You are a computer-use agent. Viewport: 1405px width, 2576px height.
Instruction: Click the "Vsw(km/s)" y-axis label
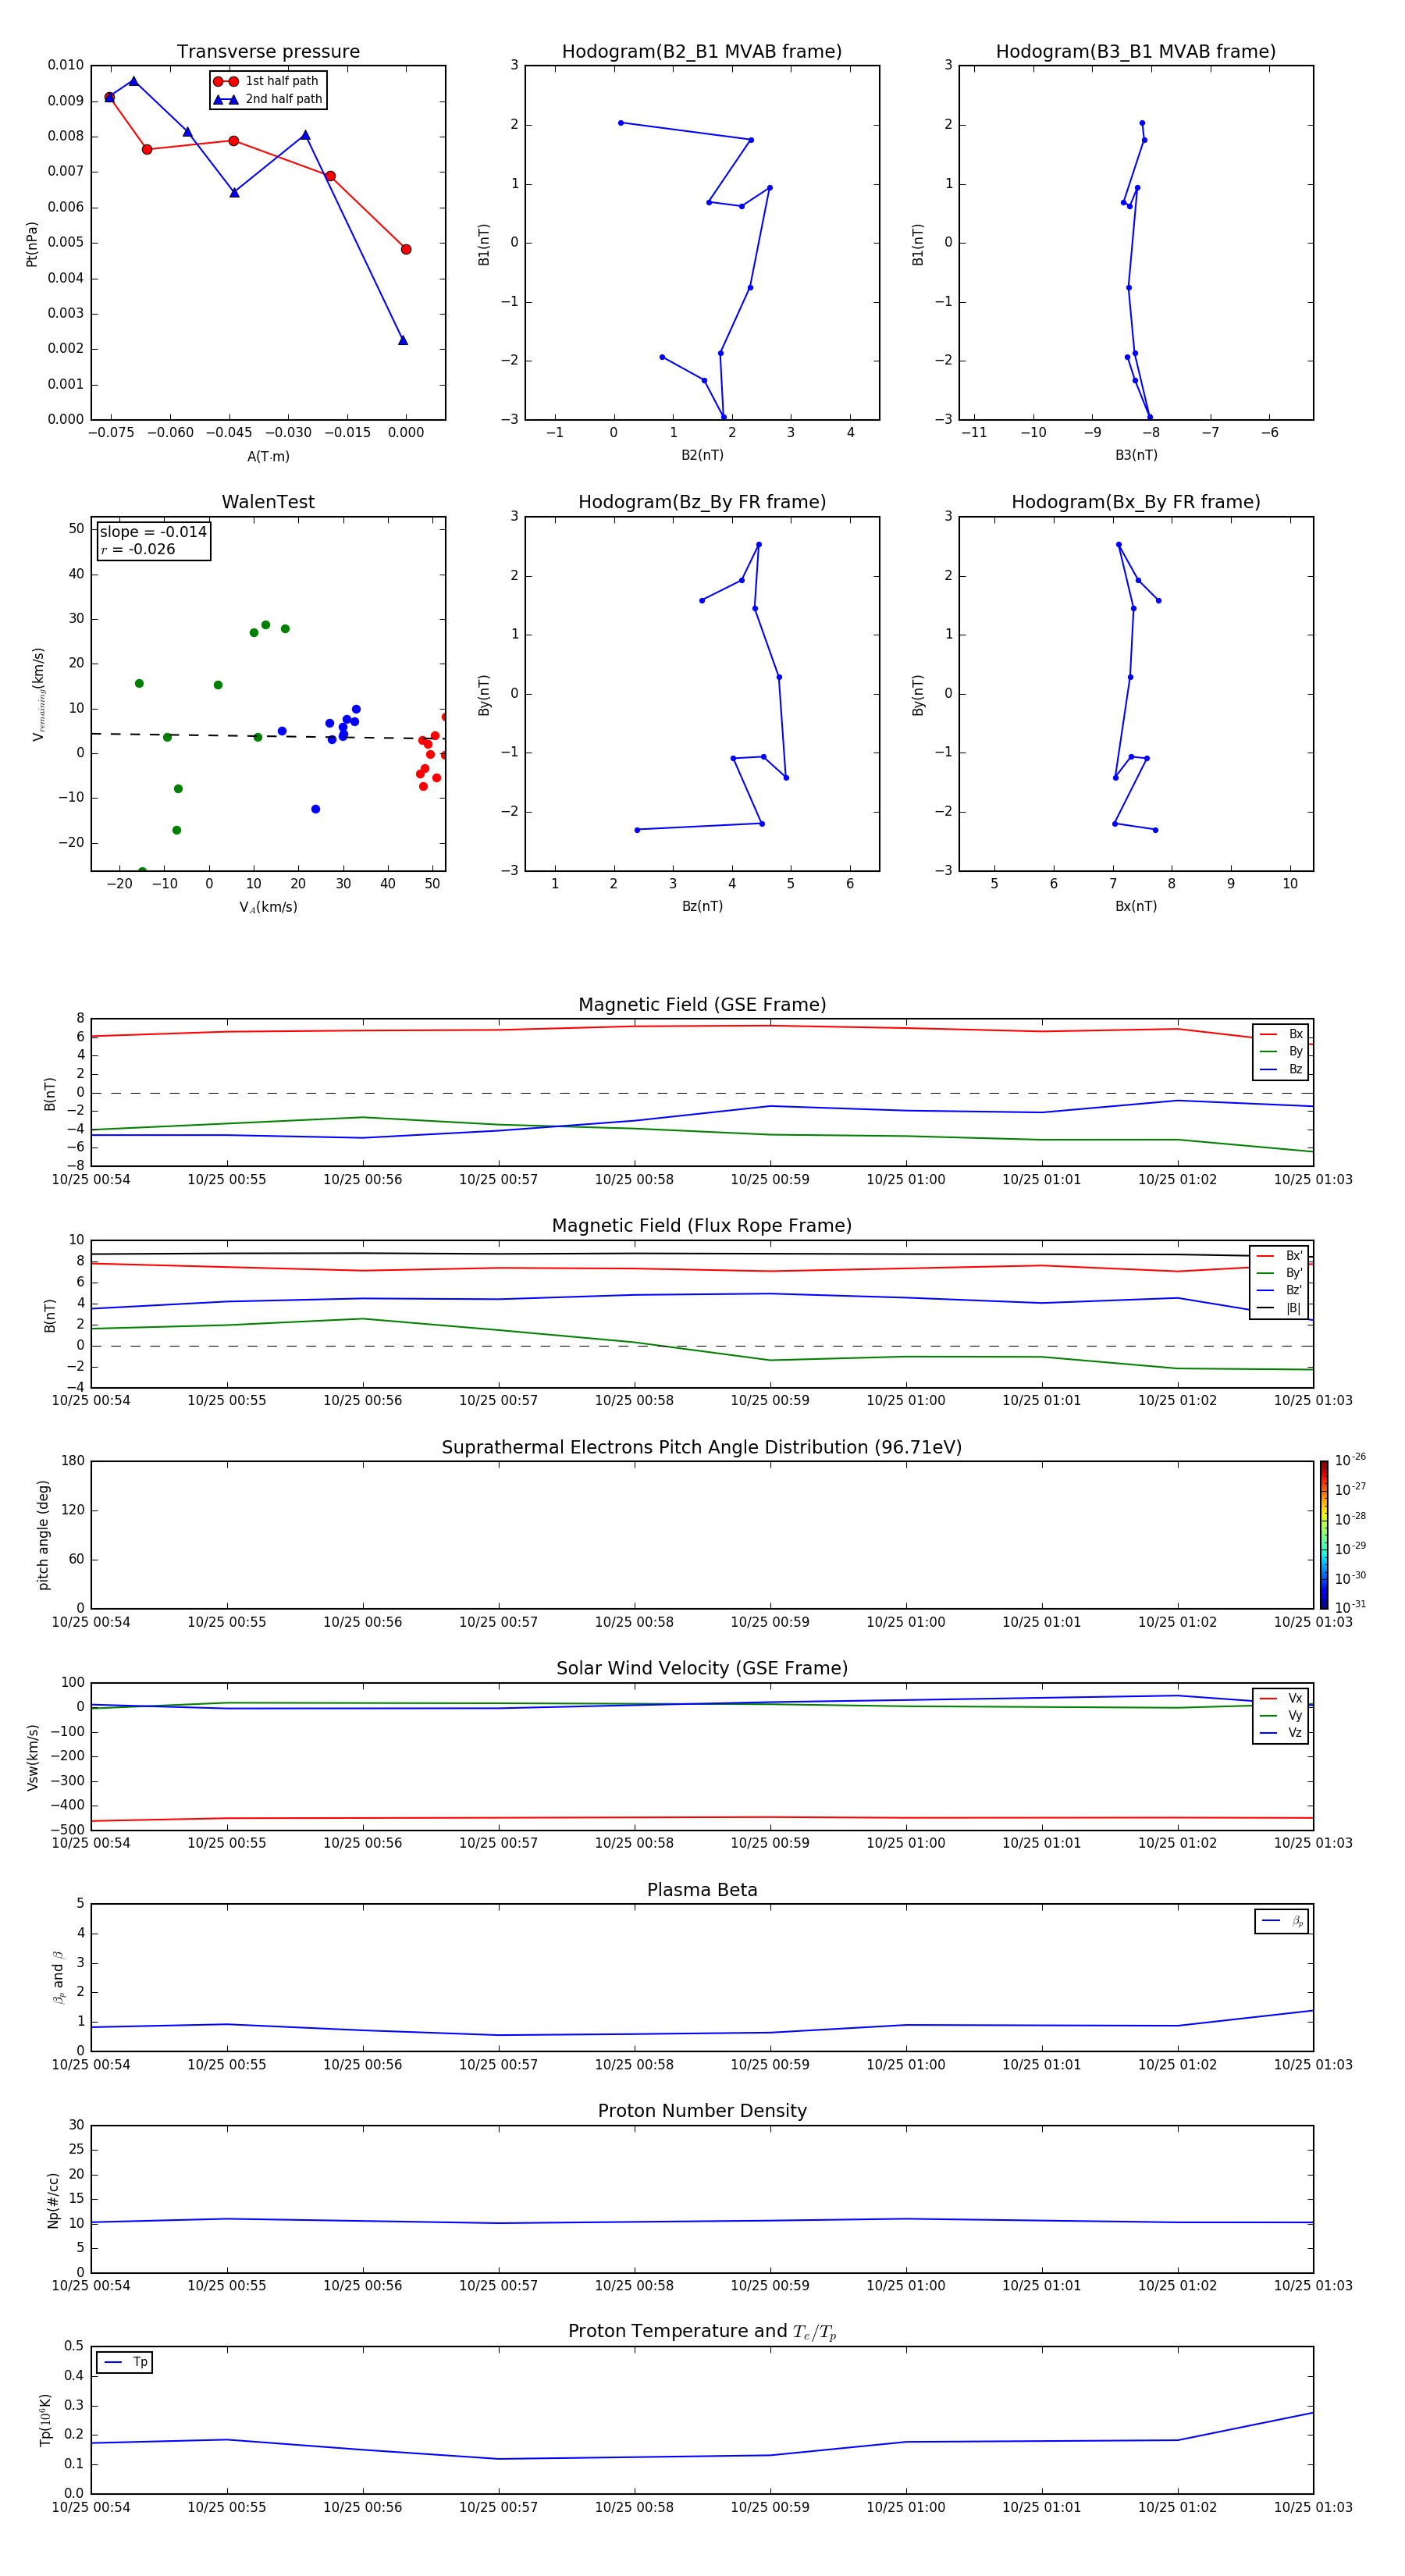point(33,1757)
